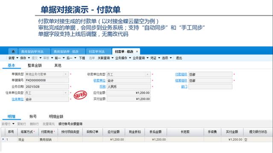
Task: Switch to the 付款单列表 tab
Action: [x=97, y=51]
